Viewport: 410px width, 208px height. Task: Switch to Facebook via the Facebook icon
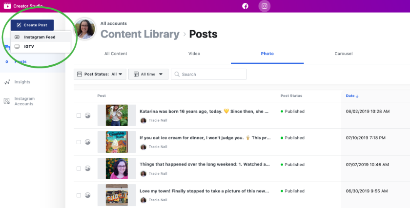click(x=245, y=6)
